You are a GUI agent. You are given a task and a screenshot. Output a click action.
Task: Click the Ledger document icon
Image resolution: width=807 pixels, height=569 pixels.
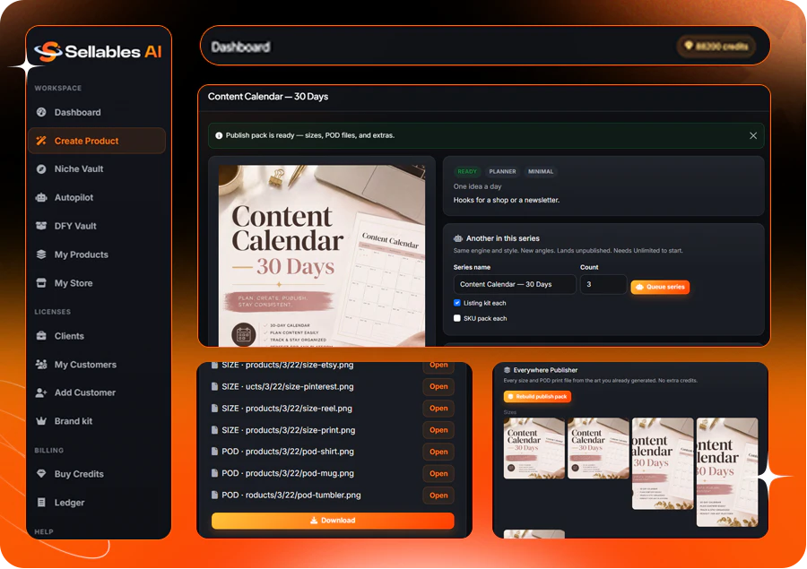pos(41,502)
